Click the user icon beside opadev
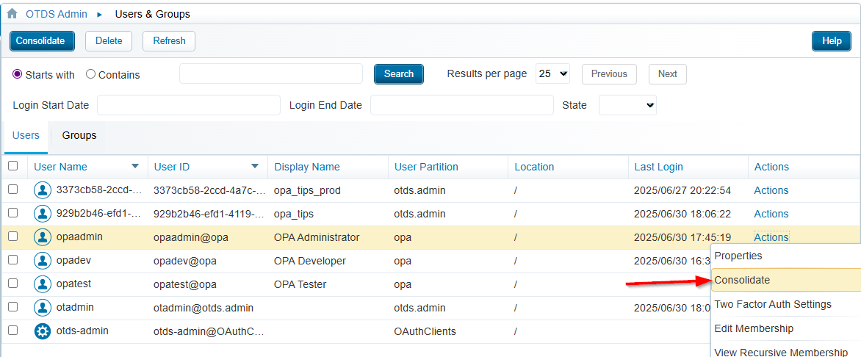861x357 pixels. point(43,261)
